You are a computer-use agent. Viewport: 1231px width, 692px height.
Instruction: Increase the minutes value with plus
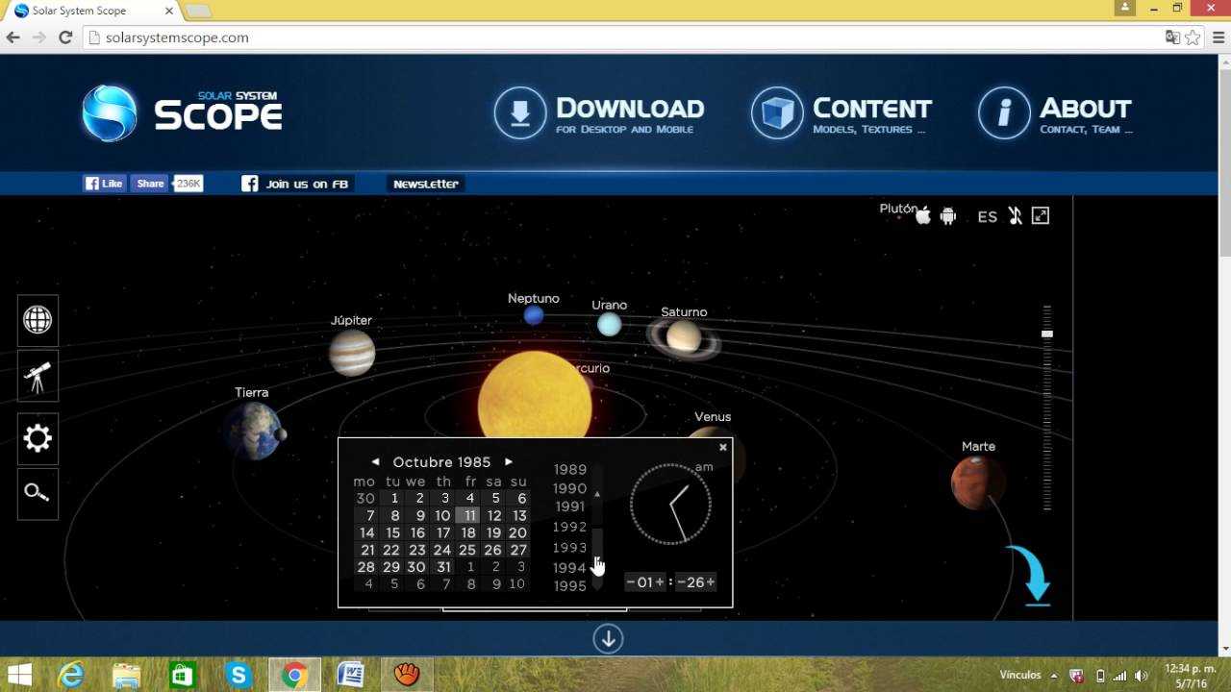tap(710, 582)
